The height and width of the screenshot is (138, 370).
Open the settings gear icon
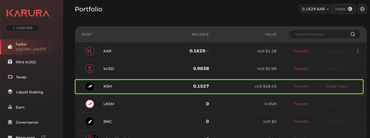click(362, 9)
